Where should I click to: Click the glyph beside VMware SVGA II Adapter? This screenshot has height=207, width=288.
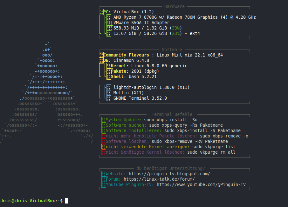pyautogui.click(x=109, y=23)
